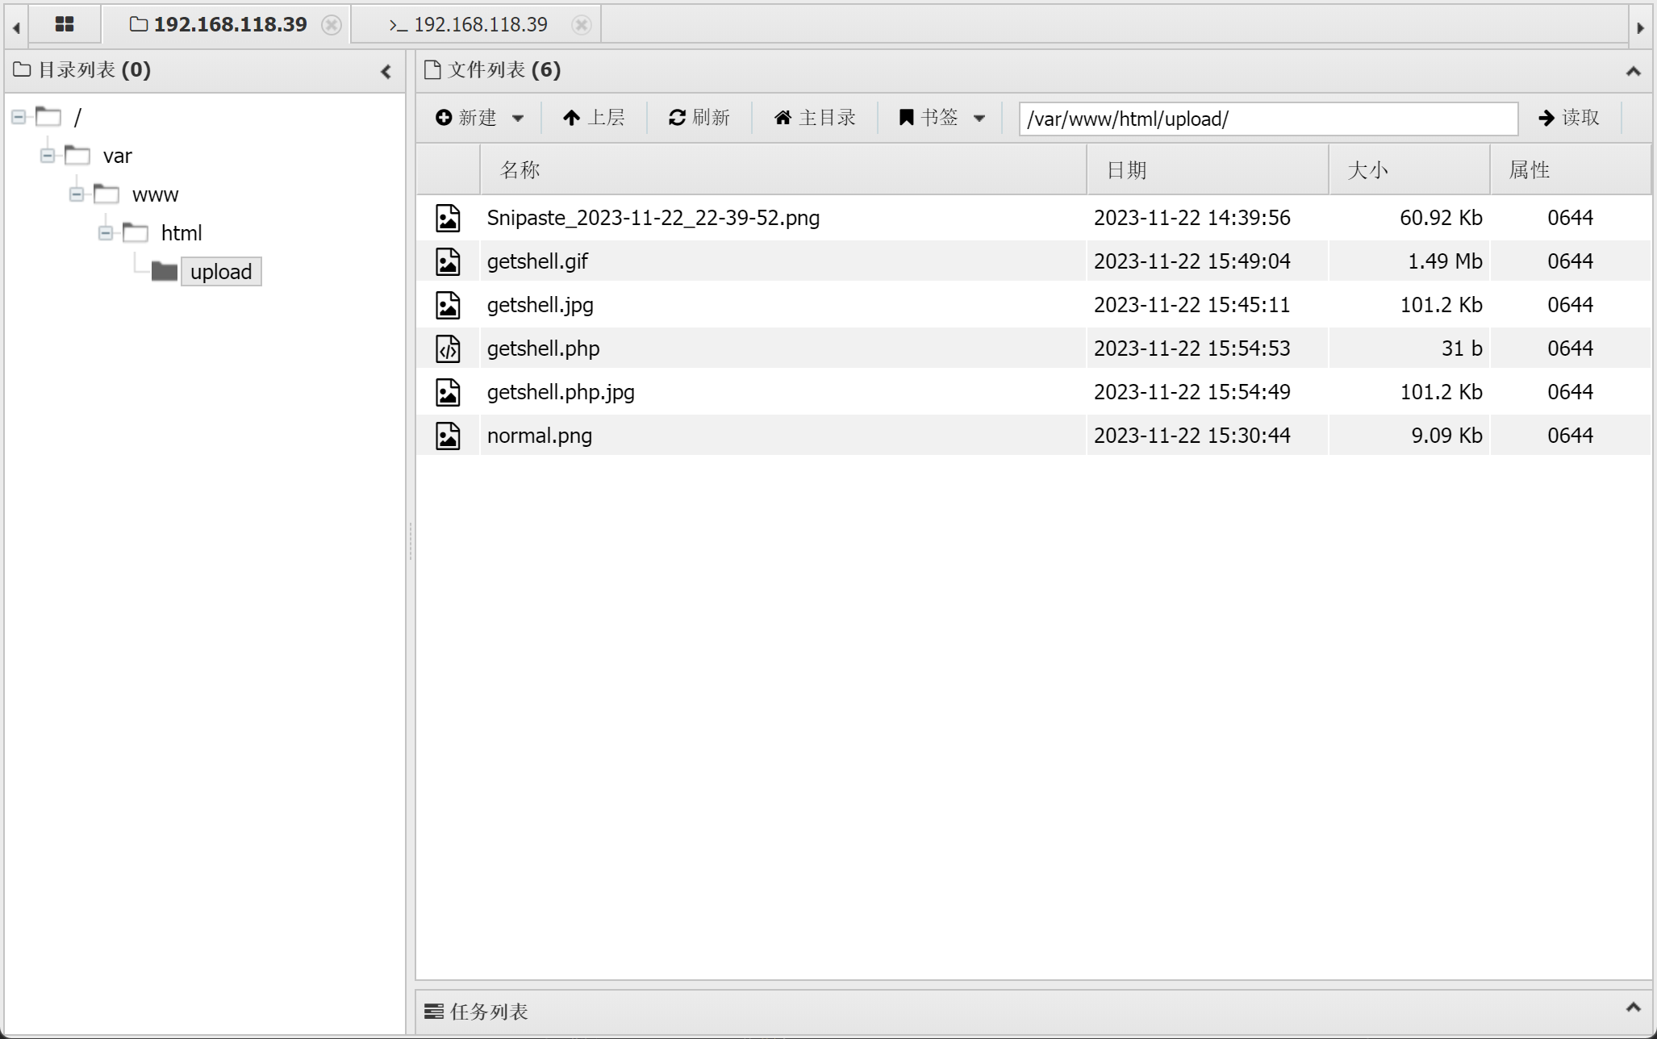The image size is (1657, 1039).
Task: Go up one level with 上层
Action: pos(594,118)
